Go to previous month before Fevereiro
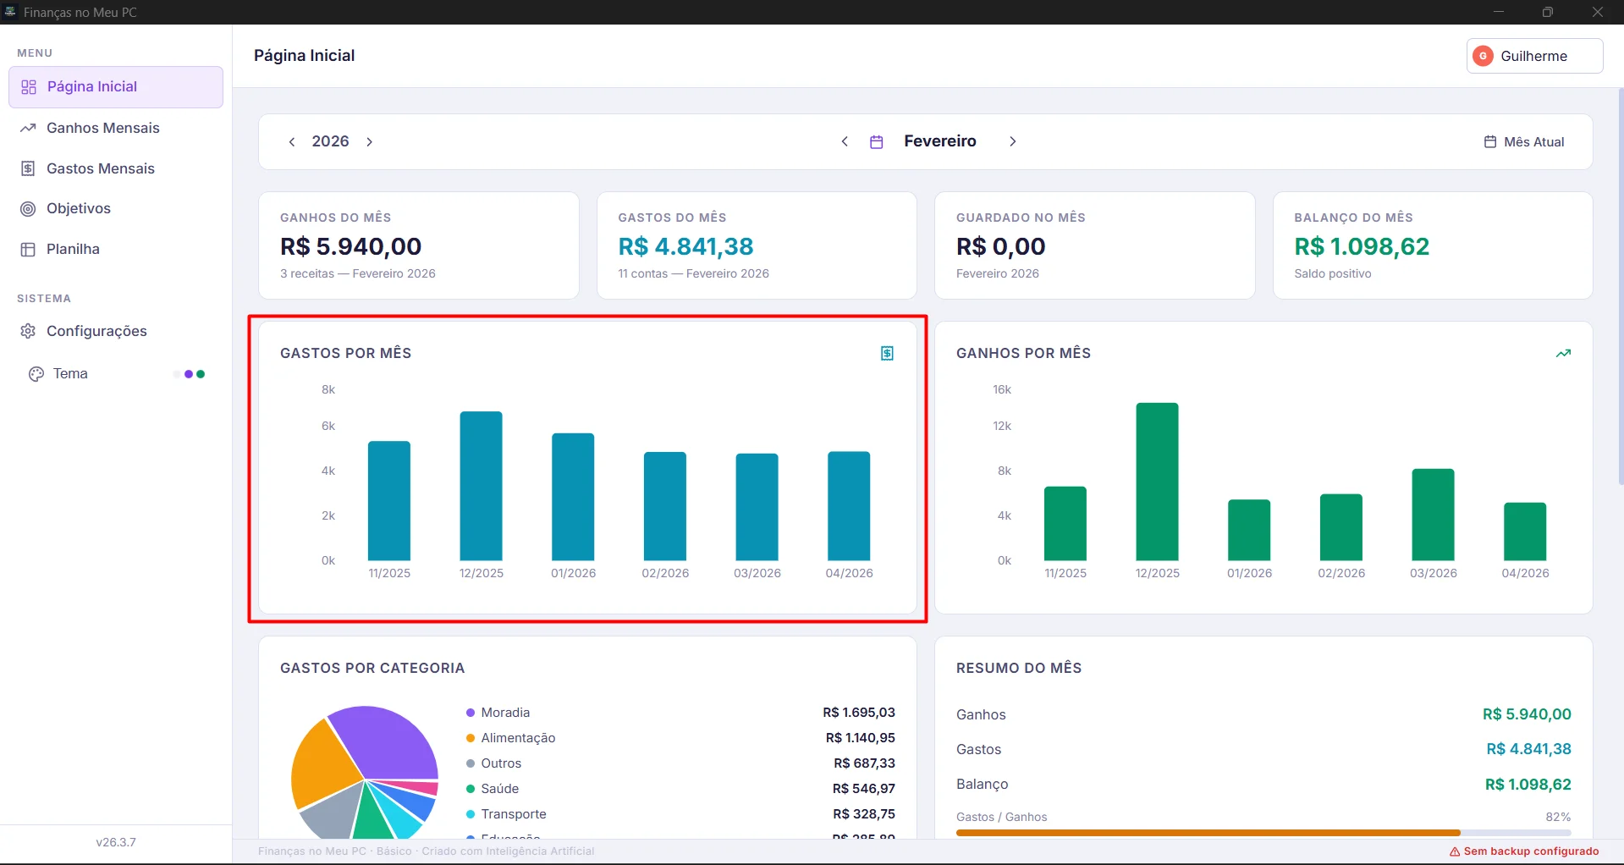Viewport: 1624px width, 865px height. coord(845,141)
